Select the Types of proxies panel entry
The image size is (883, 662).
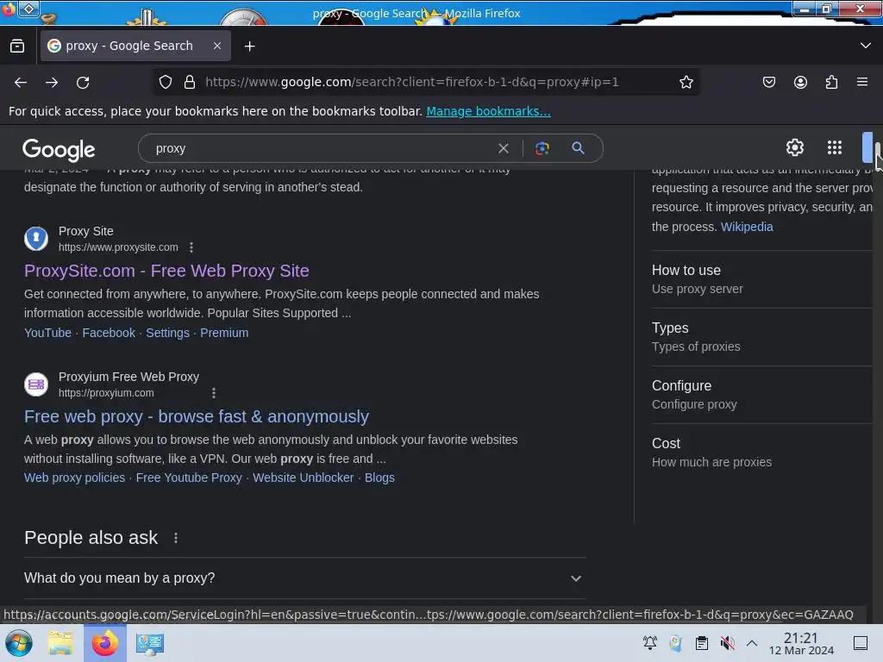761,337
